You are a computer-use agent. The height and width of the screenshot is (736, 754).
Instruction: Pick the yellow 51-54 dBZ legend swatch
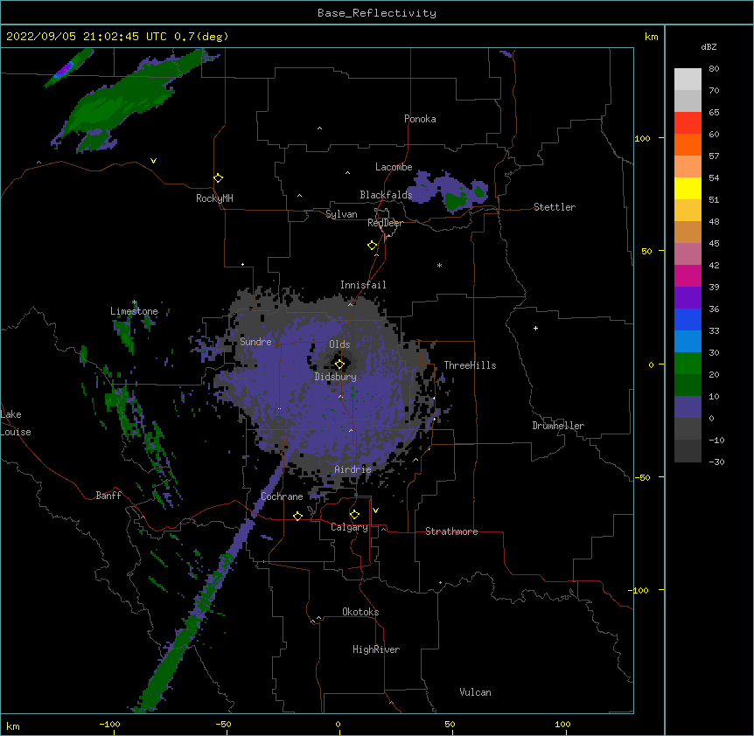pos(688,189)
